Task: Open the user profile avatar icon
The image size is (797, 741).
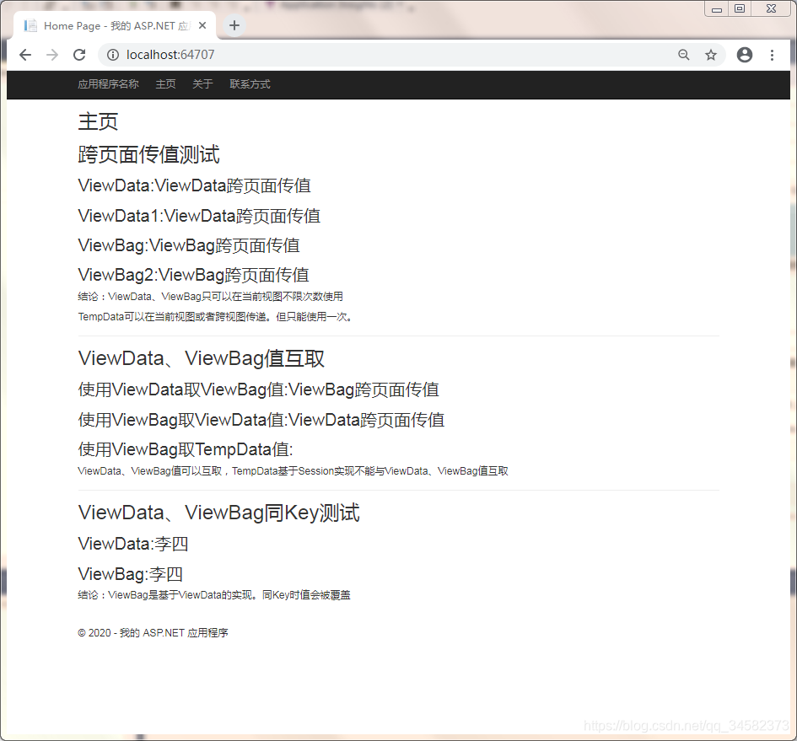Action: [x=745, y=55]
